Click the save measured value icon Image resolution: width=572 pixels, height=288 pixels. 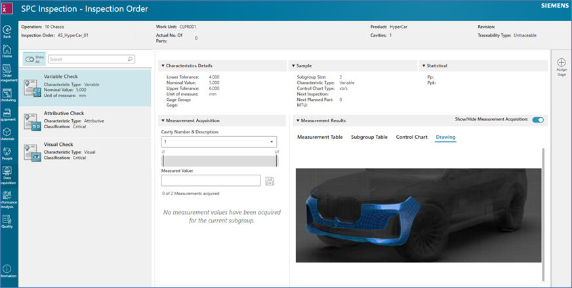point(270,181)
